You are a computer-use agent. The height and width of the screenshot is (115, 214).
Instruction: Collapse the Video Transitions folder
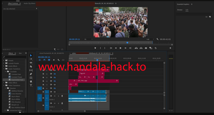(4, 85)
